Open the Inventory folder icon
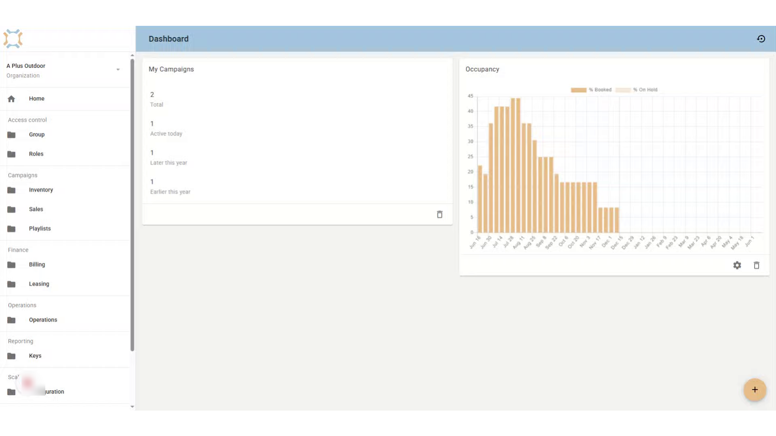The width and height of the screenshot is (776, 436). [11, 190]
